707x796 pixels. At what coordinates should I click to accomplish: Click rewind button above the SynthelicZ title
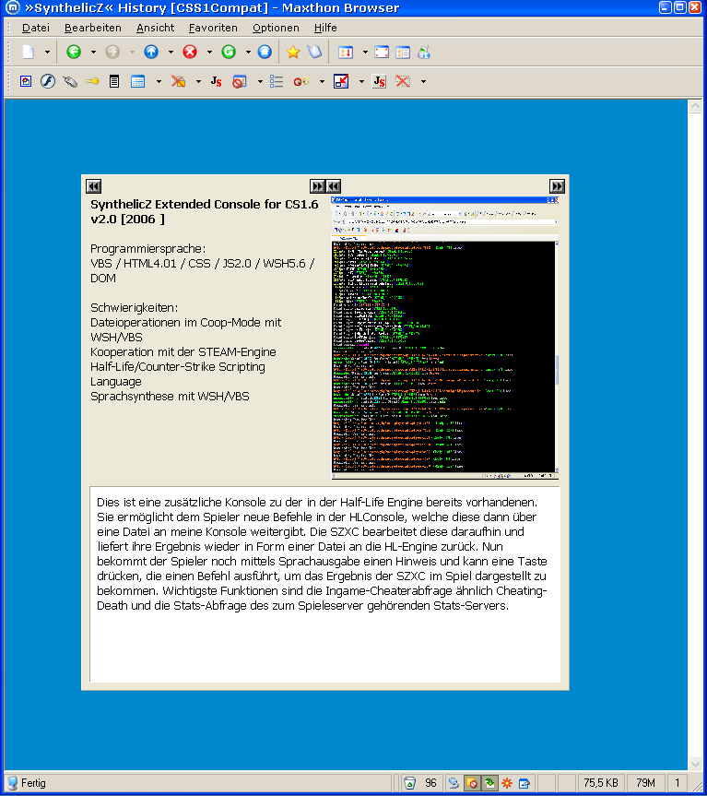coord(94,186)
